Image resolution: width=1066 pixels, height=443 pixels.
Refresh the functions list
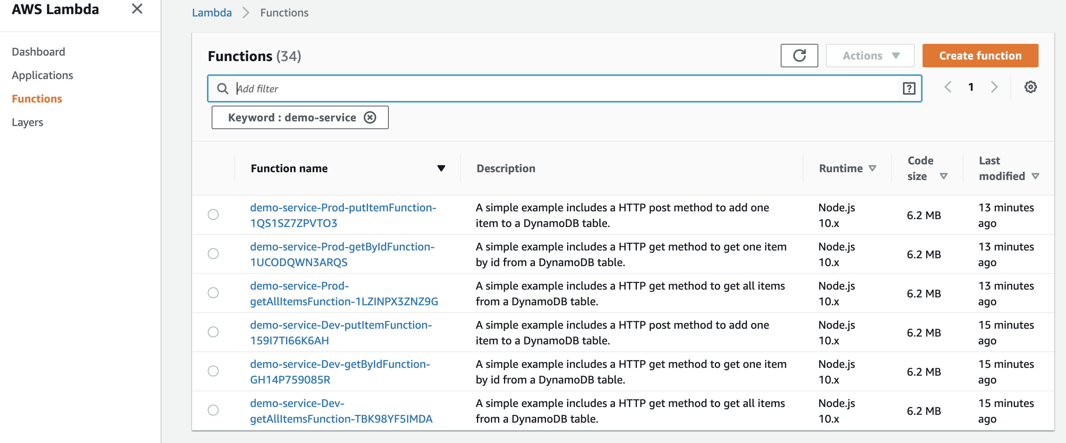pyautogui.click(x=799, y=56)
